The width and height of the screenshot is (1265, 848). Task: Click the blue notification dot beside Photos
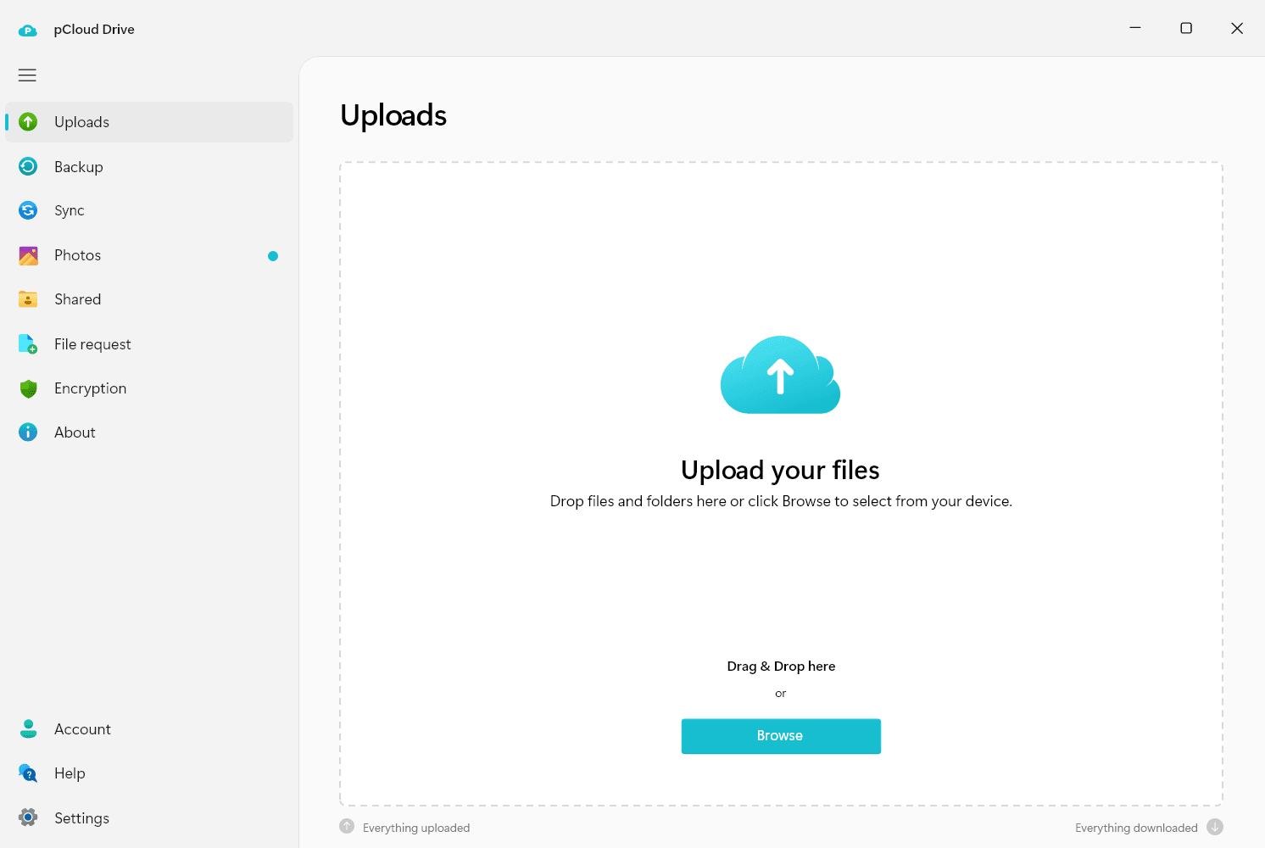(273, 256)
